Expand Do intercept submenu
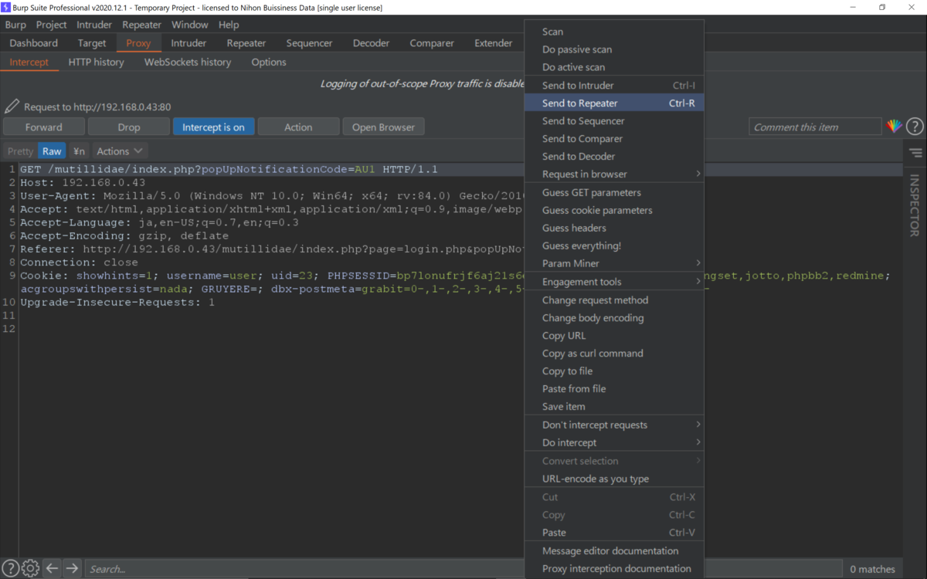The height and width of the screenshot is (579, 927). click(614, 442)
